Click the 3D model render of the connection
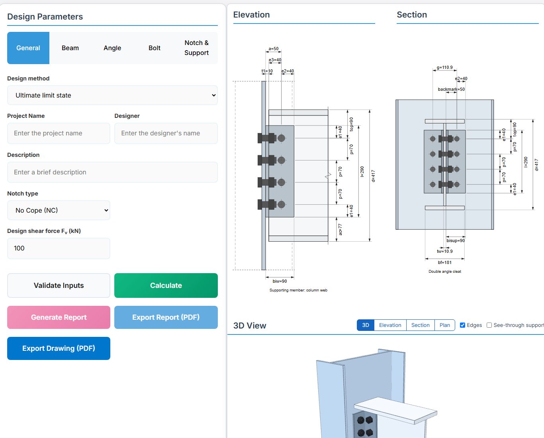 tap(376, 394)
